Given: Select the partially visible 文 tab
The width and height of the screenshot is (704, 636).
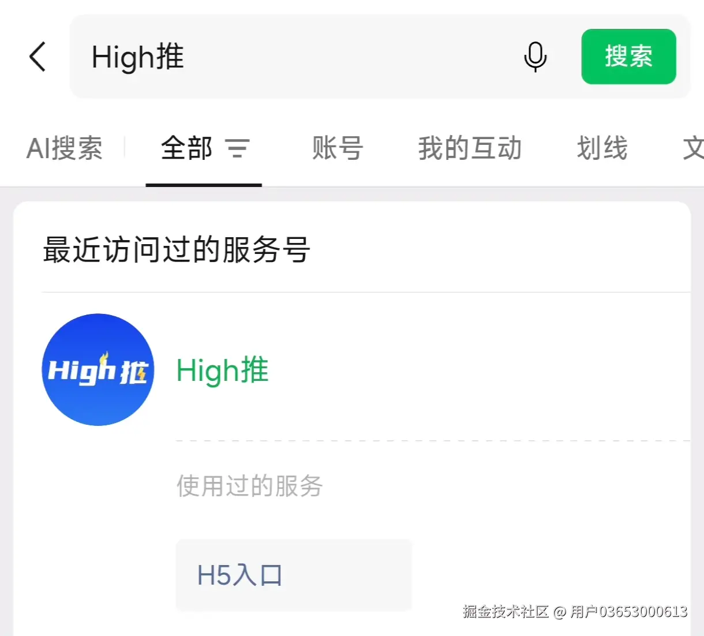Looking at the screenshot, I should 693,148.
